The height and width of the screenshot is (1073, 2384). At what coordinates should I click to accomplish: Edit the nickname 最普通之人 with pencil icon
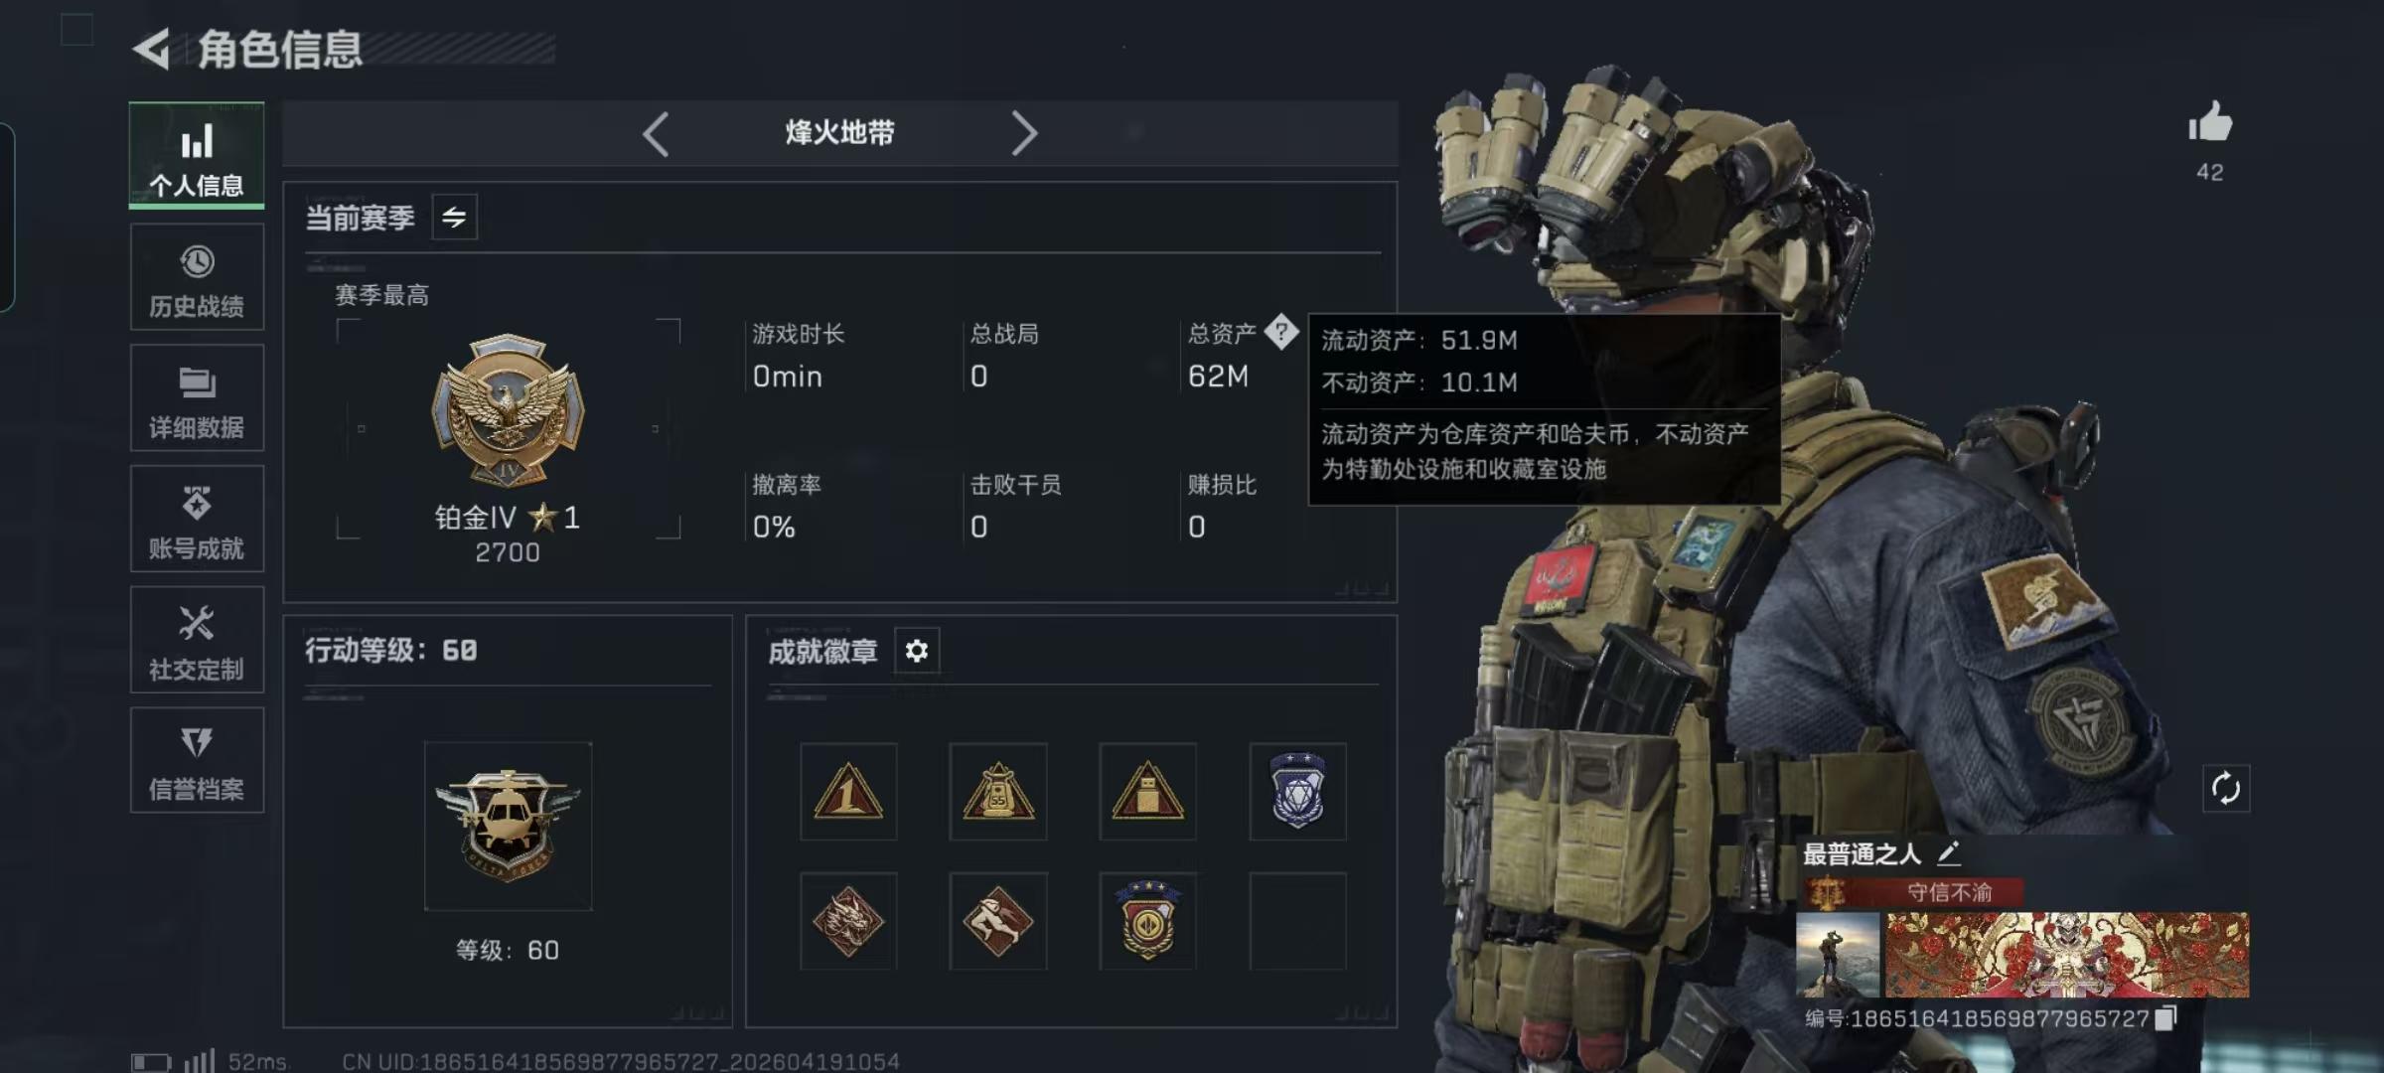coord(1948,852)
